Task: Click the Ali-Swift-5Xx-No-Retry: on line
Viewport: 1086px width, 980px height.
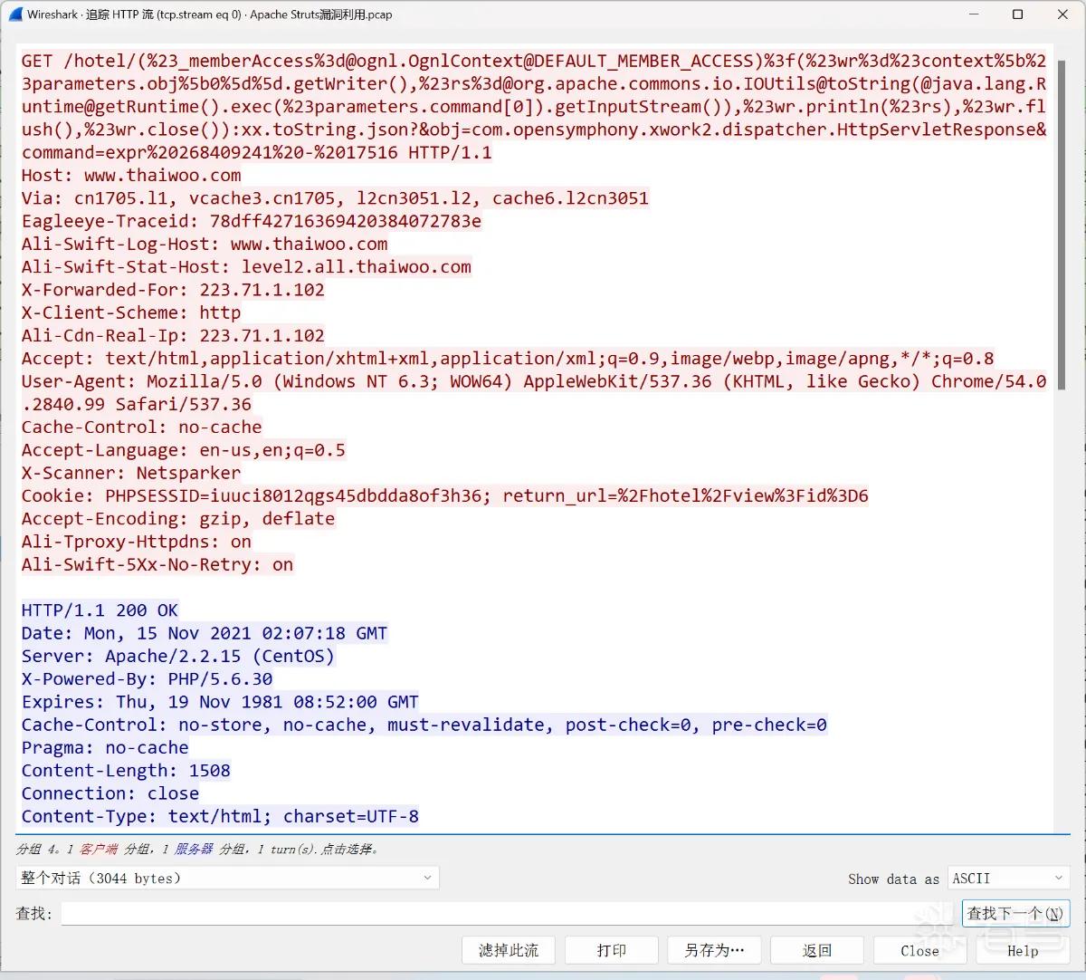Action: [157, 564]
